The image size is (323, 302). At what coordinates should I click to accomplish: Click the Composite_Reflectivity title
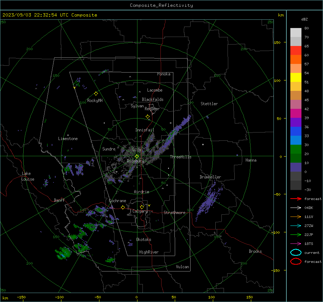(x=161, y=5)
